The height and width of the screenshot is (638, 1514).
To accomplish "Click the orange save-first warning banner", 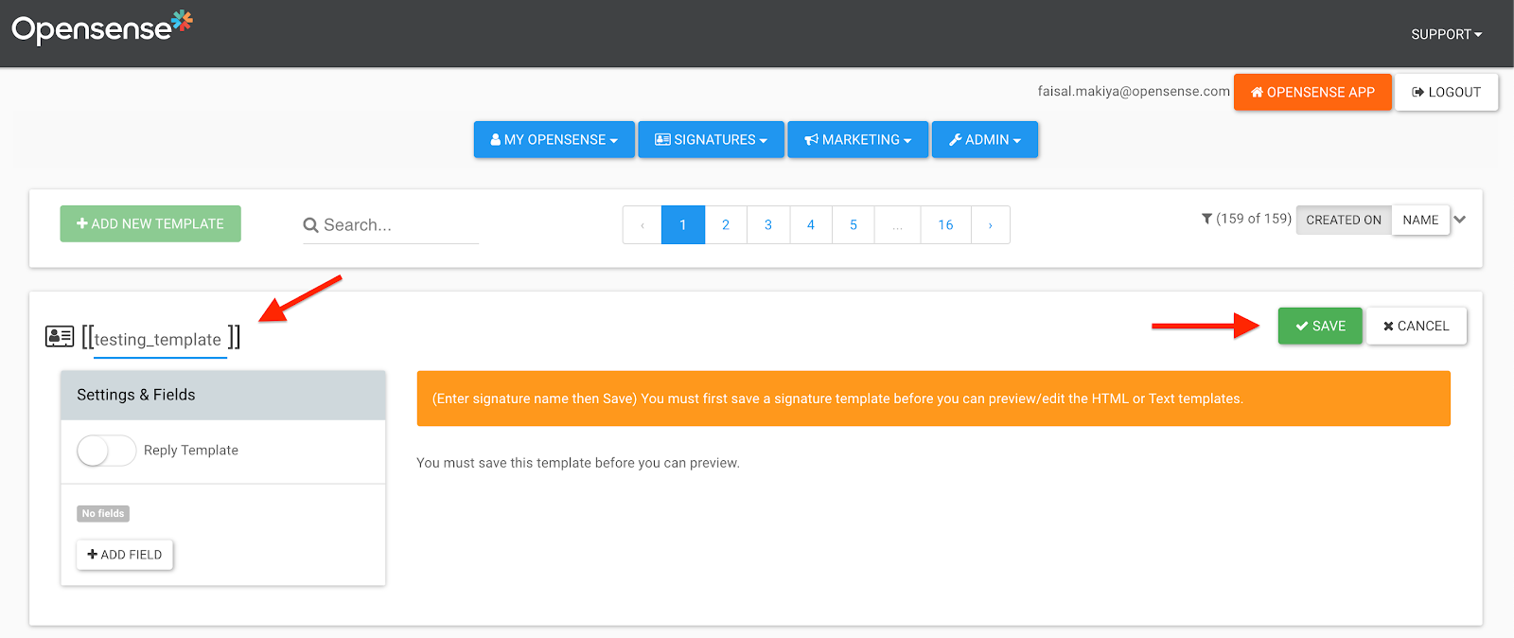I will click(933, 399).
